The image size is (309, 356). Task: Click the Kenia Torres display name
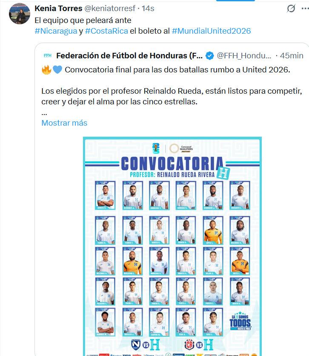pyautogui.click(x=58, y=8)
